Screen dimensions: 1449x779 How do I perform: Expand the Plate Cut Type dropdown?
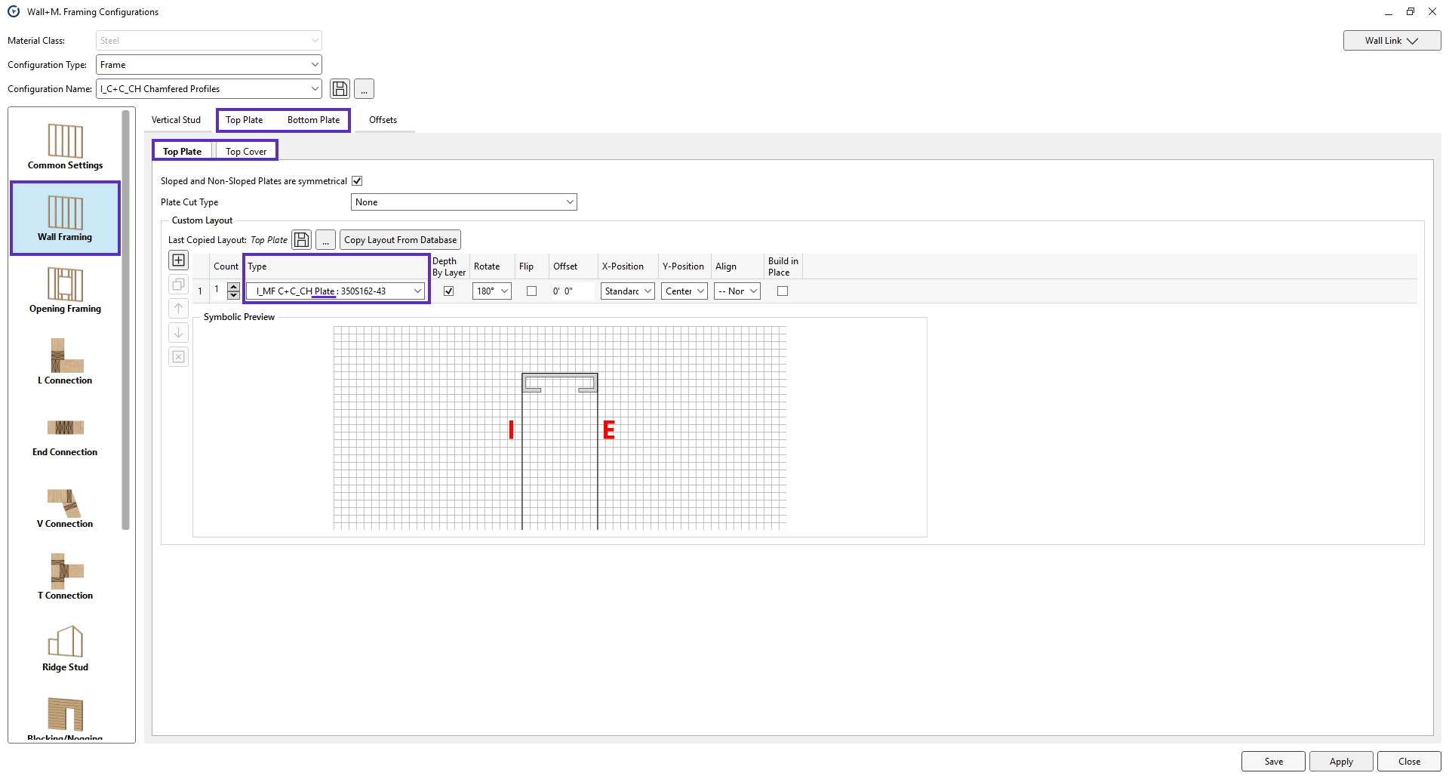(463, 202)
